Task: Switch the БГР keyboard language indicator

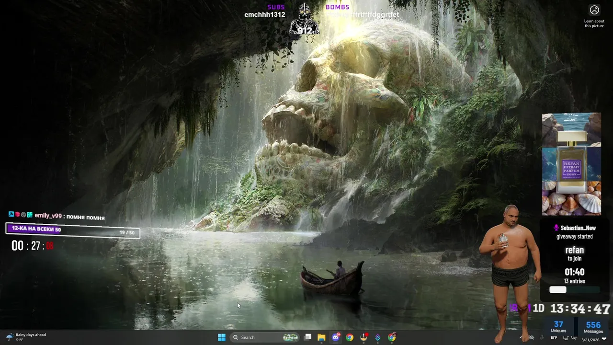Action: point(554,338)
